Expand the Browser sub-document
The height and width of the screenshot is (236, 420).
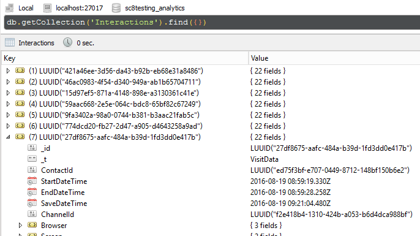[x=20, y=226]
